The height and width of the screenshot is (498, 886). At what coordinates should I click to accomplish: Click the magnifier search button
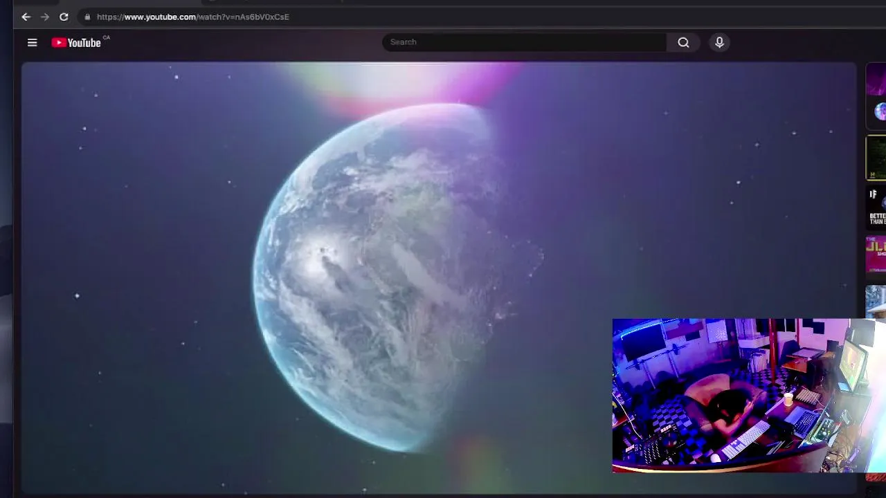(x=683, y=42)
